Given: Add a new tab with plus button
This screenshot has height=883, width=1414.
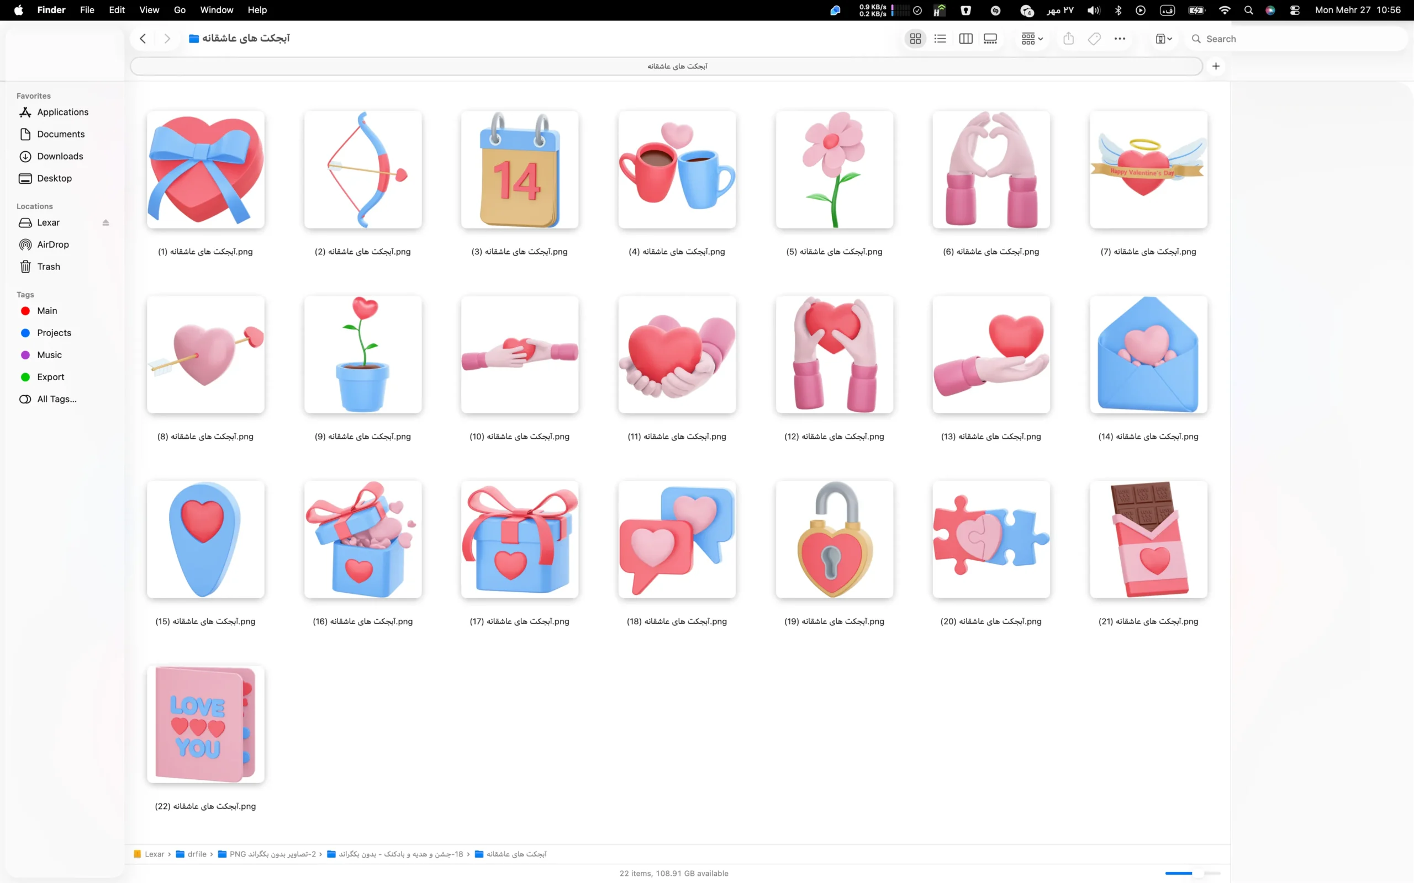Looking at the screenshot, I should pyautogui.click(x=1216, y=66).
